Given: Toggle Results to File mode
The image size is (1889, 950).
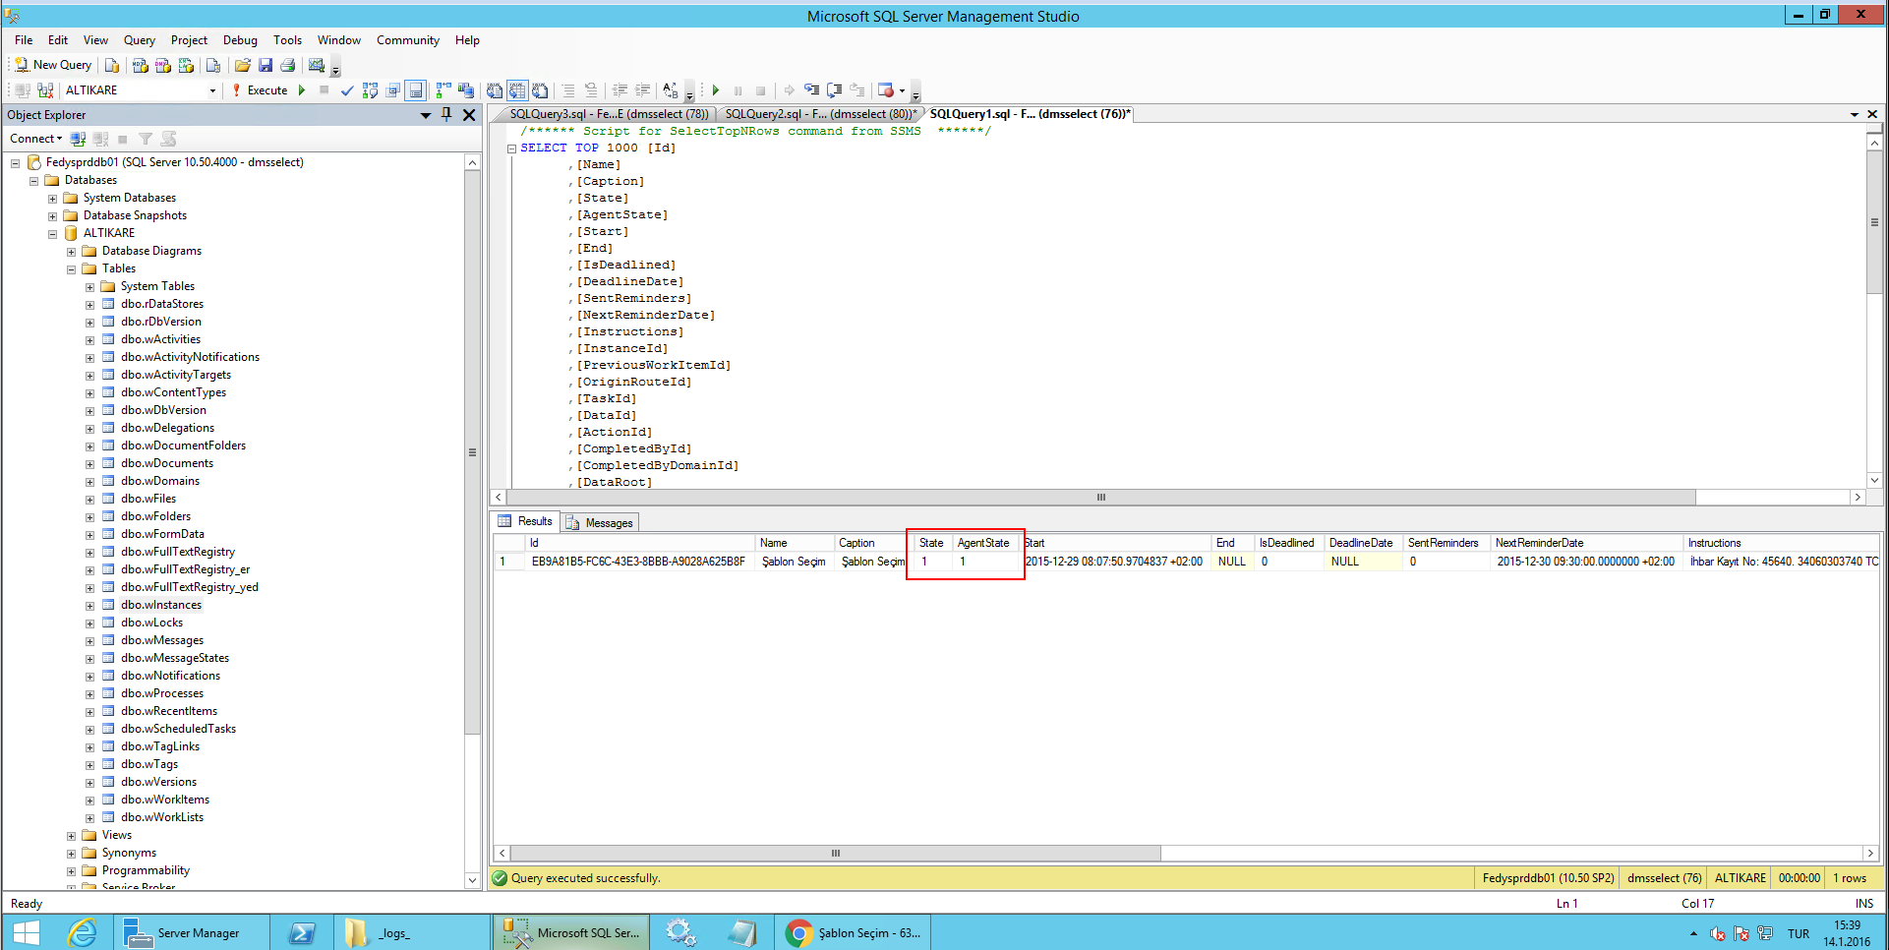Looking at the screenshot, I should [x=541, y=90].
